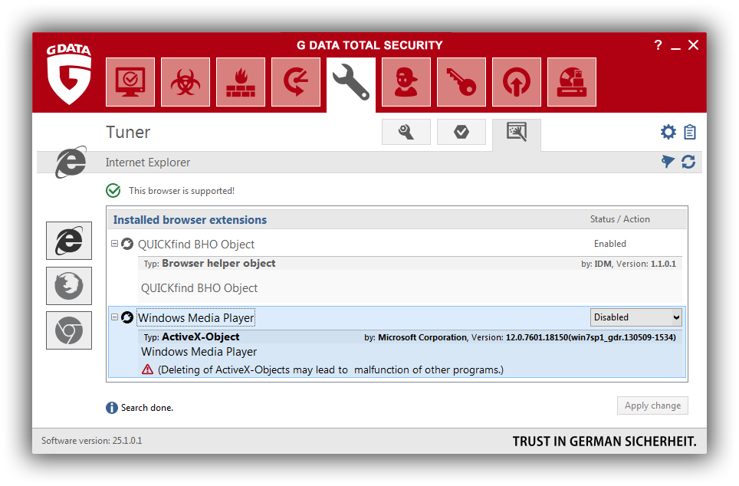Click the 'This browser is supported!' text
Image resolution: width=739 pixels, height=486 pixels.
(182, 191)
